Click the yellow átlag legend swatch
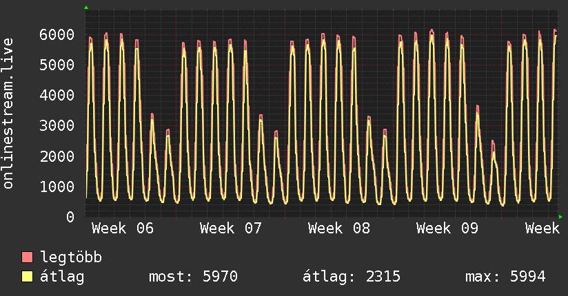Viewport: 568px width, 296px height. coord(28,277)
